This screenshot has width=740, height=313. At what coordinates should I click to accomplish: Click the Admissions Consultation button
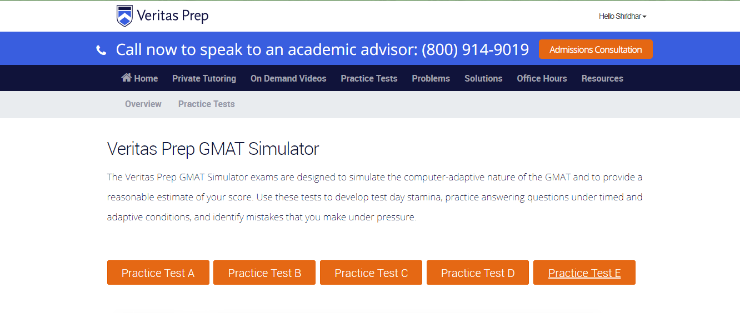click(x=596, y=49)
